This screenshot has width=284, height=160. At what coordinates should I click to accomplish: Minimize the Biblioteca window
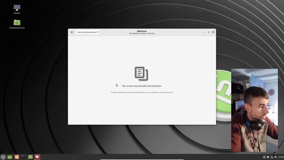click(204, 32)
